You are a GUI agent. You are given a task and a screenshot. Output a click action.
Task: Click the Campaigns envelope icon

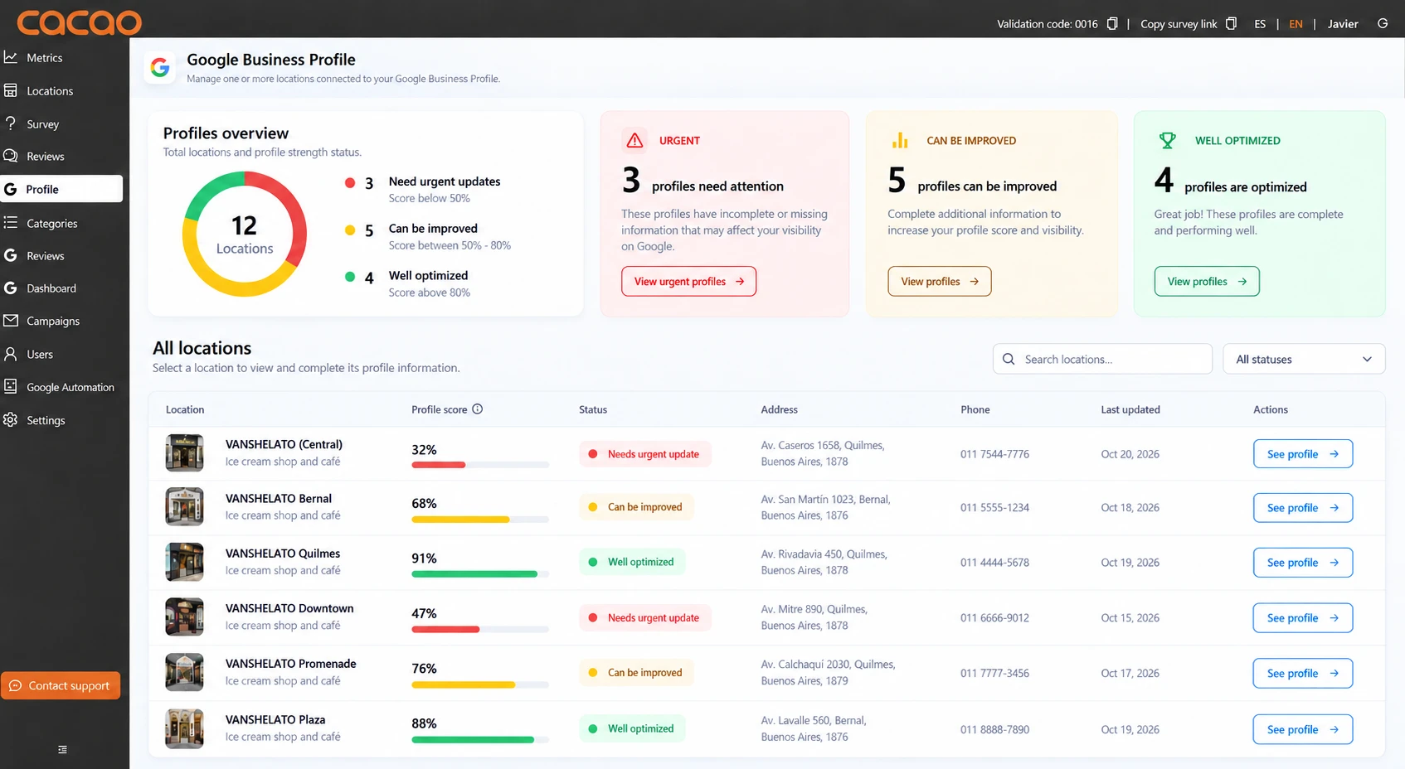point(11,321)
